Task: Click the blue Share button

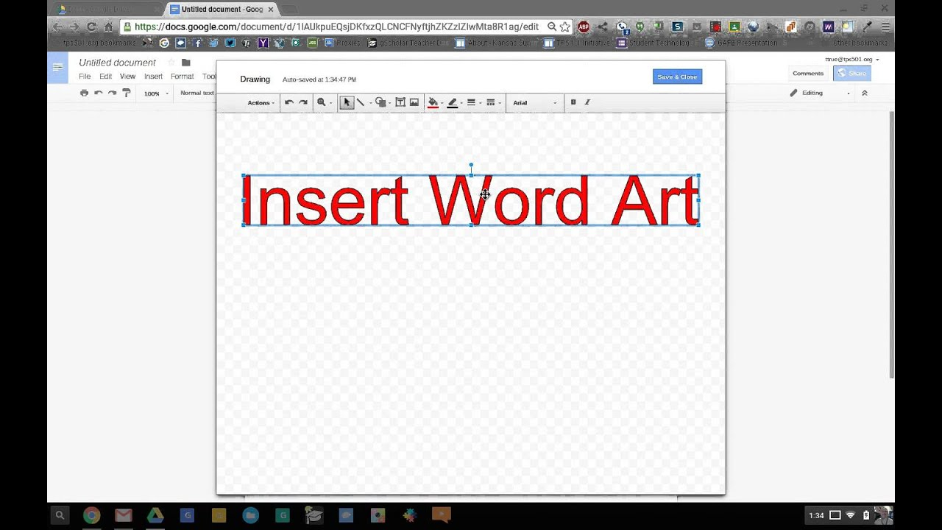Action: tap(852, 74)
